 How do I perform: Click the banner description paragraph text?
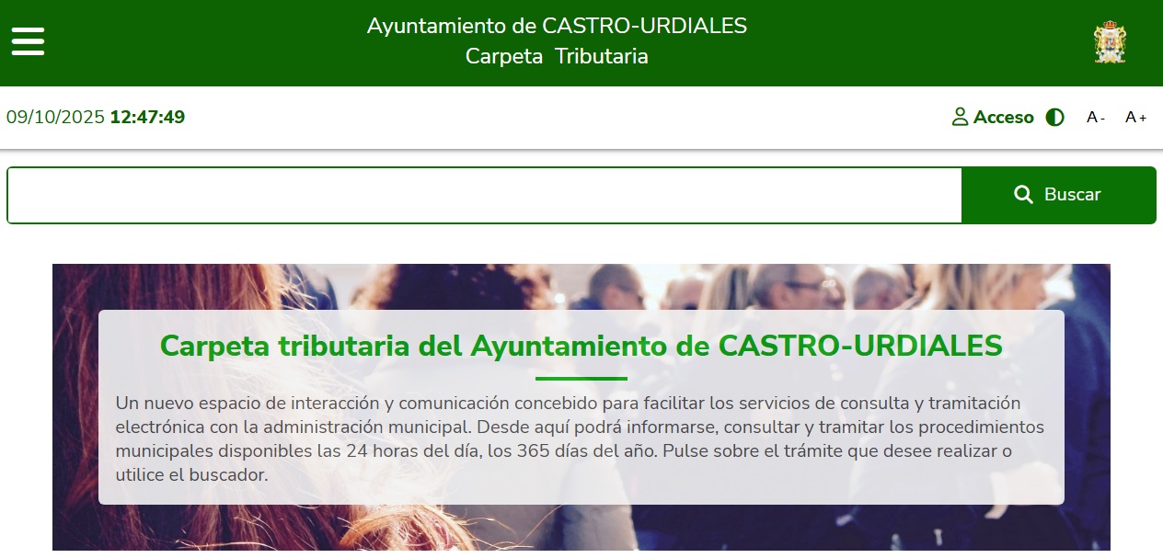(x=580, y=439)
